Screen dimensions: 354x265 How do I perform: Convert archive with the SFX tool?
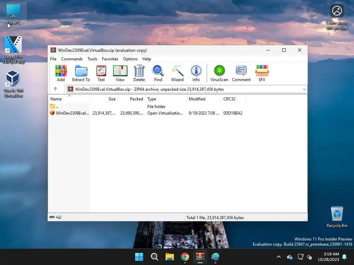(262, 73)
